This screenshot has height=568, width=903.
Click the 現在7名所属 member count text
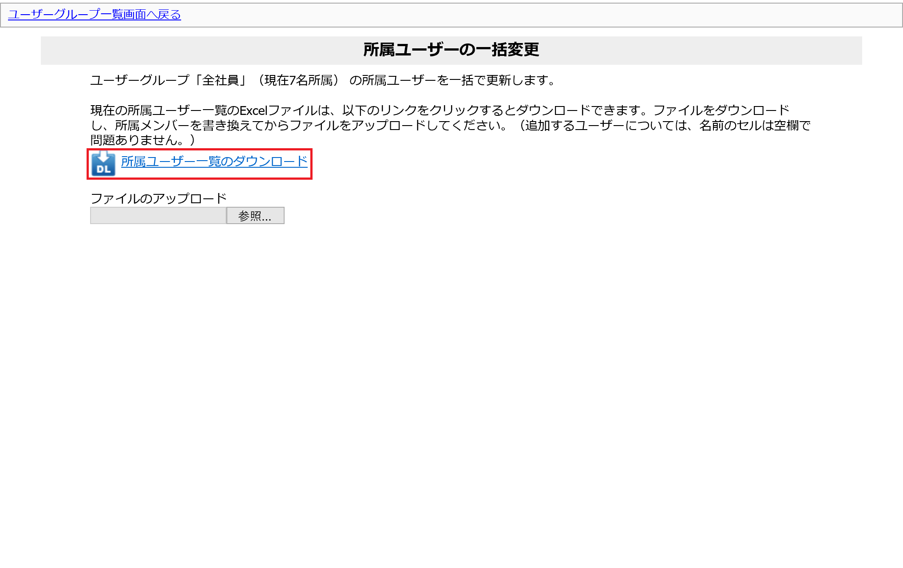(299, 80)
